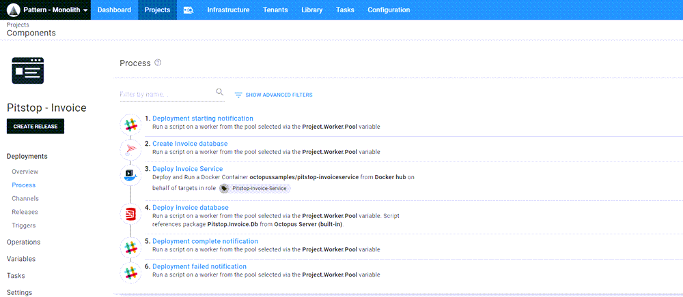Click Slack icon for Deployment failed notification

click(130, 272)
